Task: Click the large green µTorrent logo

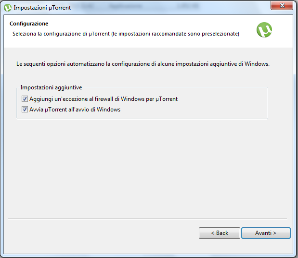Action: 264,30
